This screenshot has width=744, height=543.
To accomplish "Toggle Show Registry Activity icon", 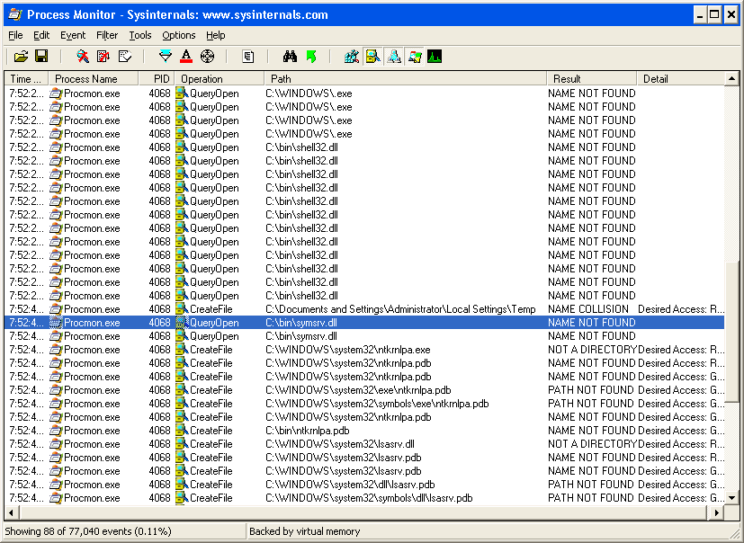I will click(x=352, y=57).
